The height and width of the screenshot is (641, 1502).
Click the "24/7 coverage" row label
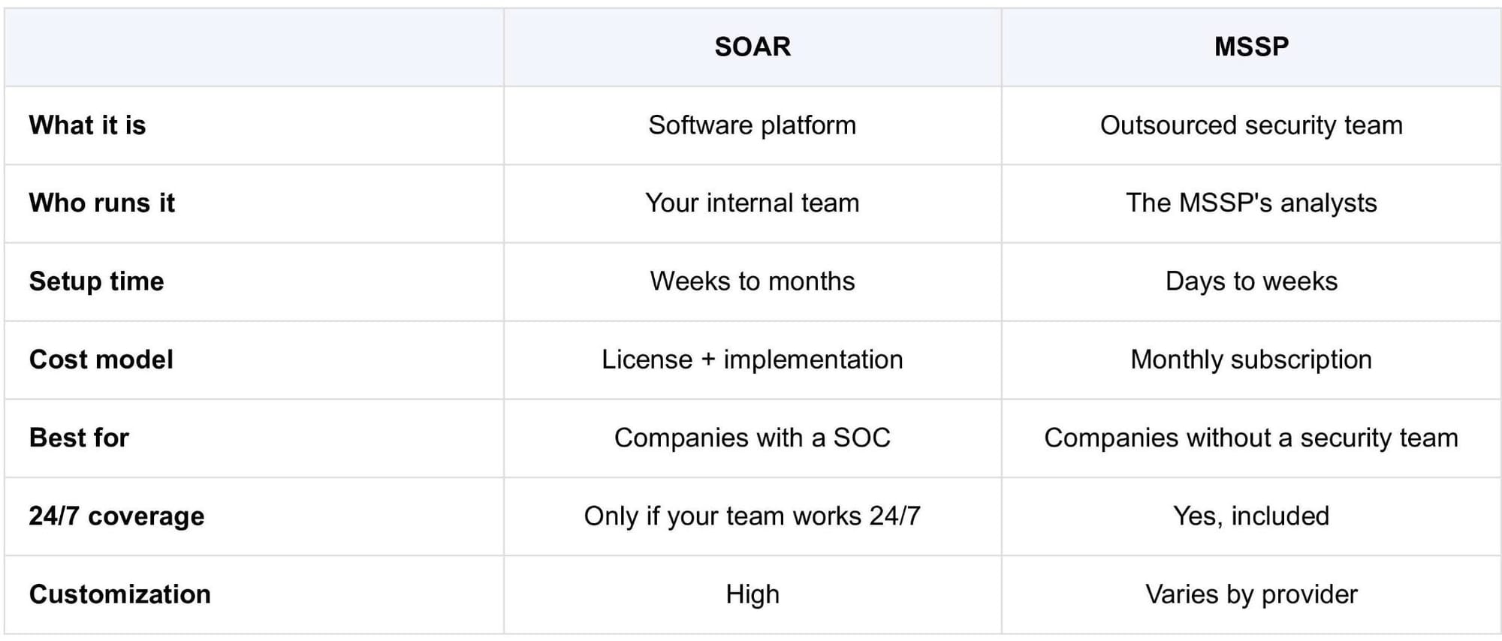pyautogui.click(x=117, y=516)
